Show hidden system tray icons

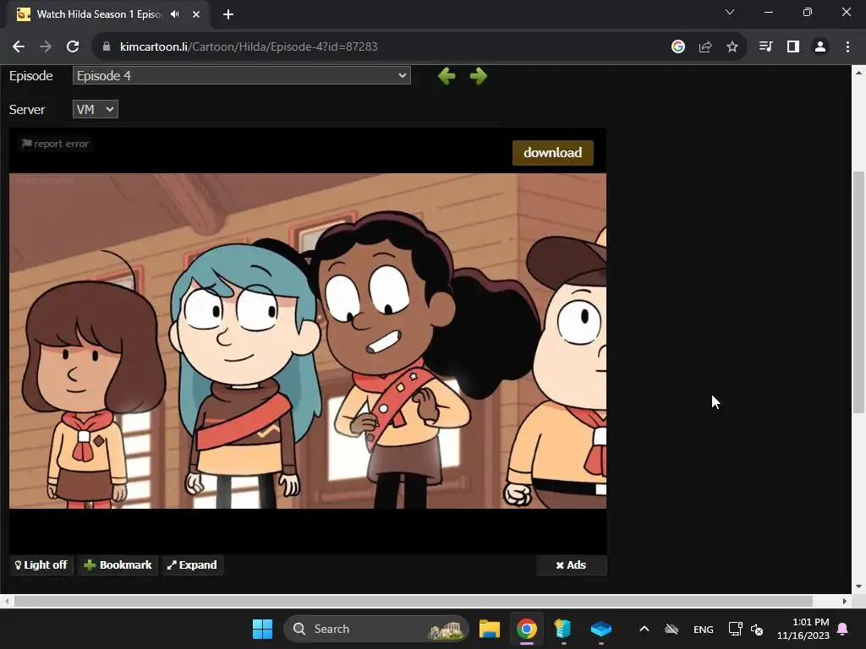(644, 629)
